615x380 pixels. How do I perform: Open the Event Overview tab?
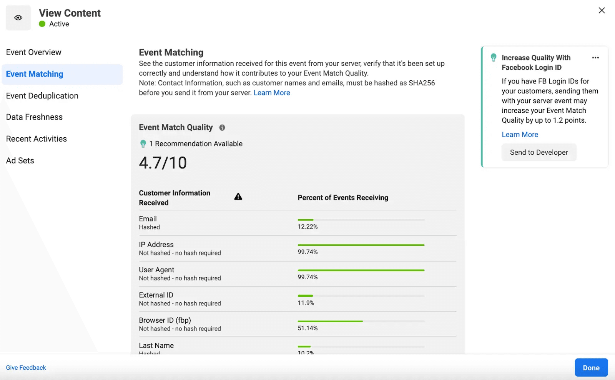pyautogui.click(x=34, y=52)
